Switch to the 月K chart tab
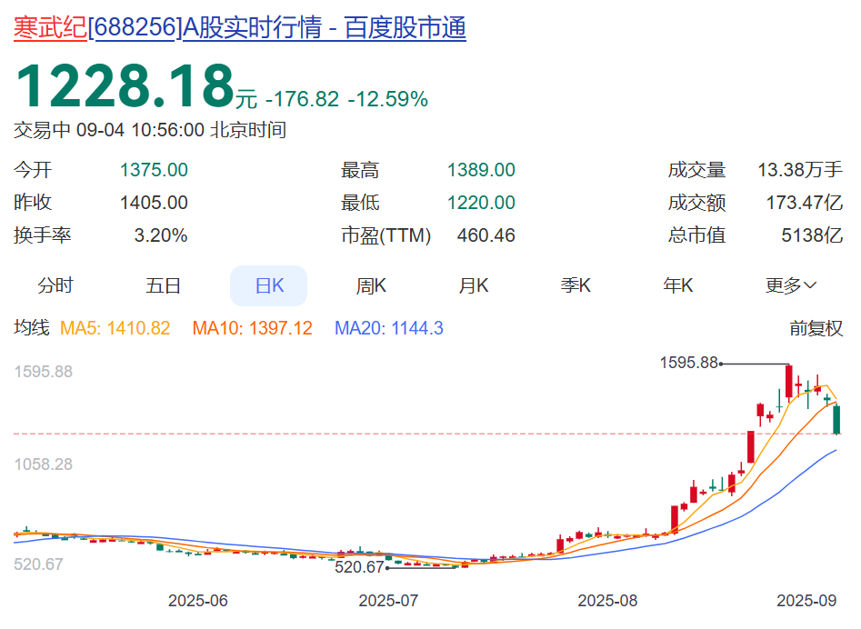Image resolution: width=861 pixels, height=629 pixels. click(474, 286)
